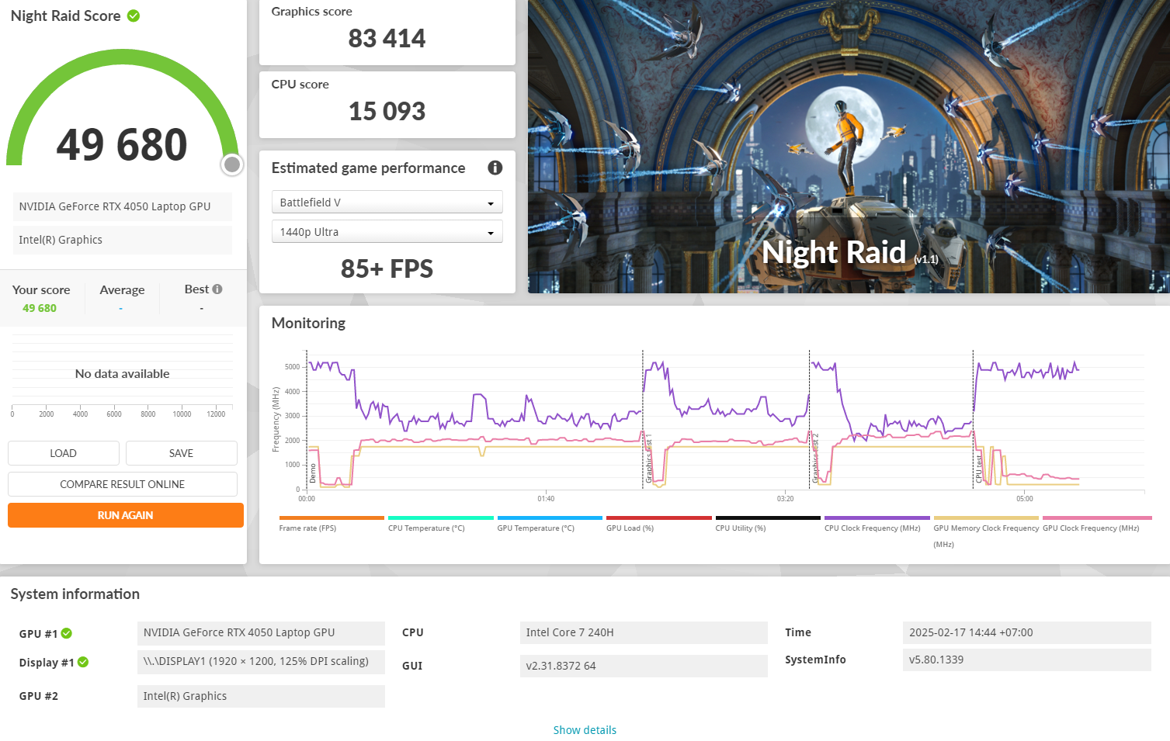Open COMPARE RESULT ONLINE
The height and width of the screenshot is (741, 1170).
122,483
